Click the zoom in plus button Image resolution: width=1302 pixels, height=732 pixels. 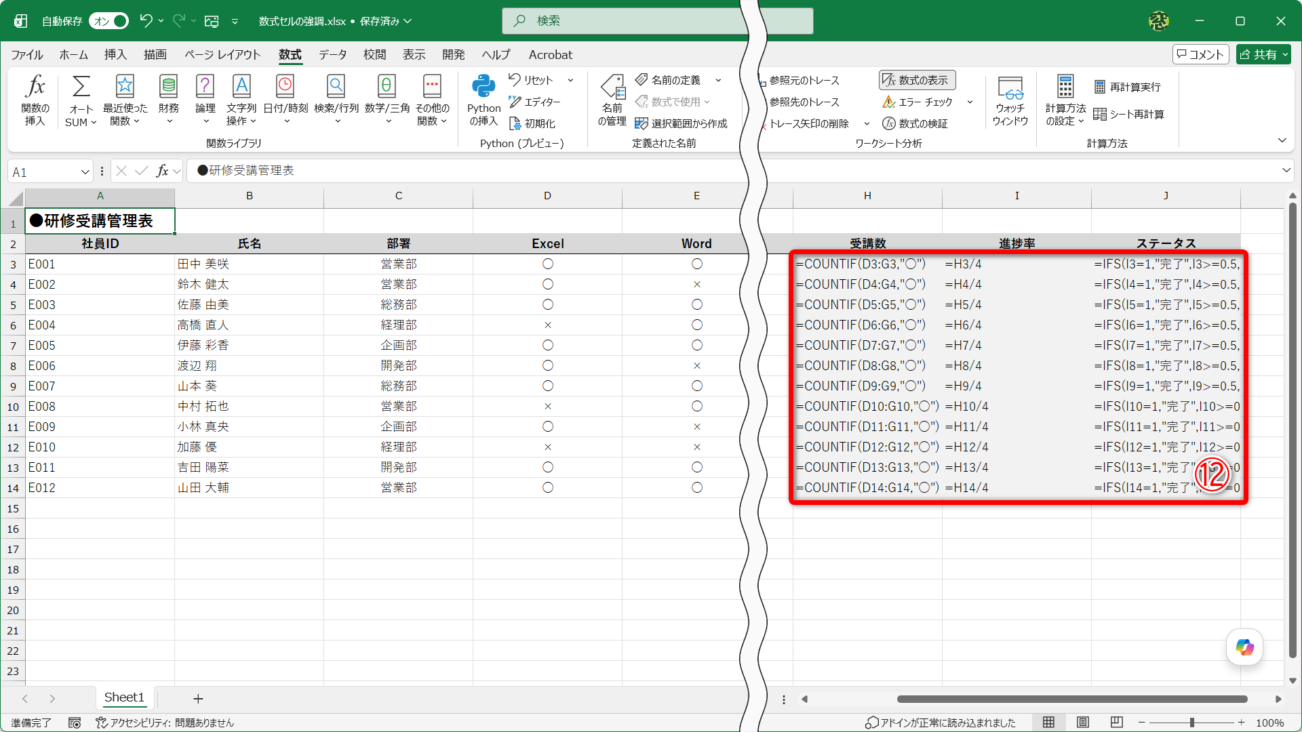click(x=1241, y=723)
